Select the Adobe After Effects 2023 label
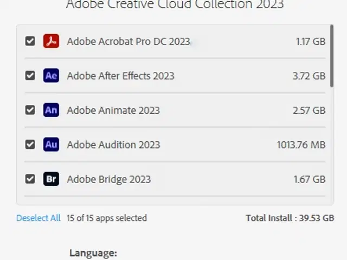347x260 pixels. tap(120, 76)
